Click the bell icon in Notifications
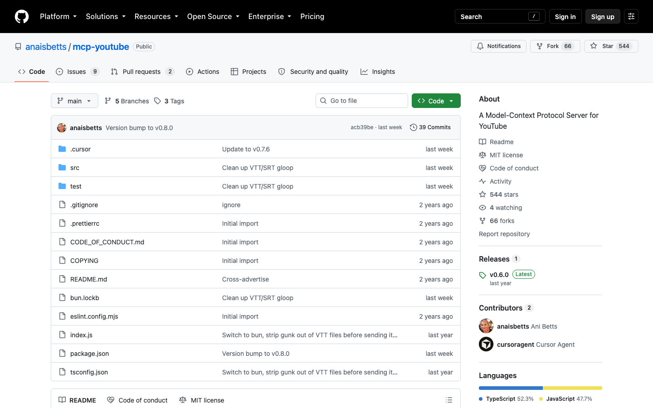The width and height of the screenshot is (653, 408). (x=480, y=46)
